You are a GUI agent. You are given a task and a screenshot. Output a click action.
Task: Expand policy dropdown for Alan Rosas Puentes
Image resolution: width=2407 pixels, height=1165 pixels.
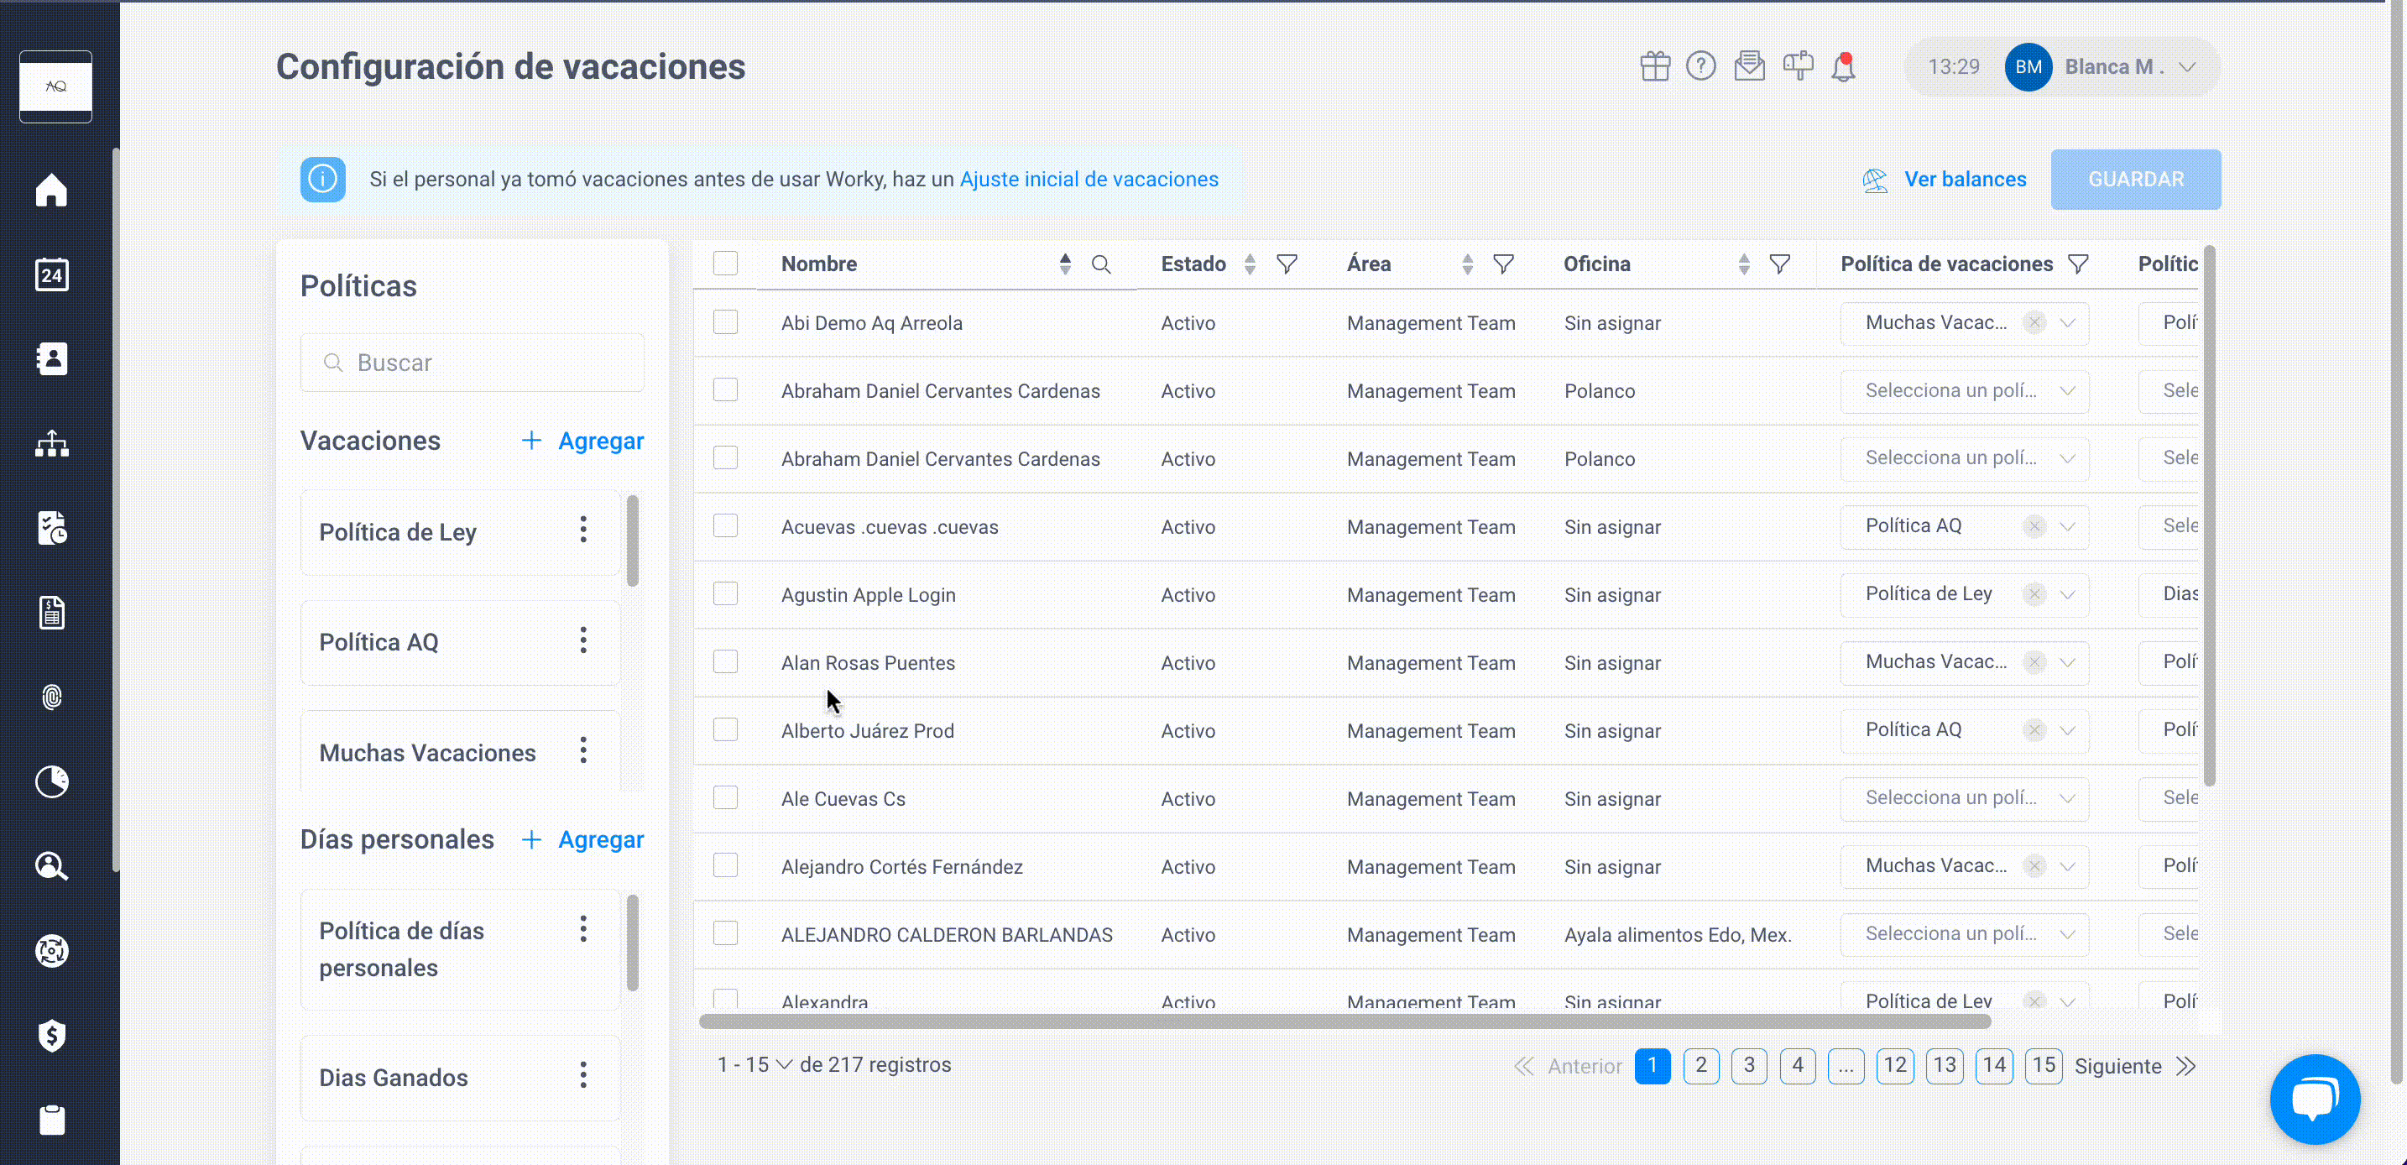tap(2067, 662)
